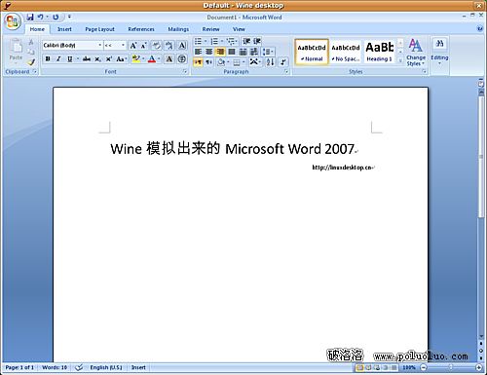The height and width of the screenshot is (375, 487).
Task: Click the Zoom Out minus button
Action: [424, 367]
